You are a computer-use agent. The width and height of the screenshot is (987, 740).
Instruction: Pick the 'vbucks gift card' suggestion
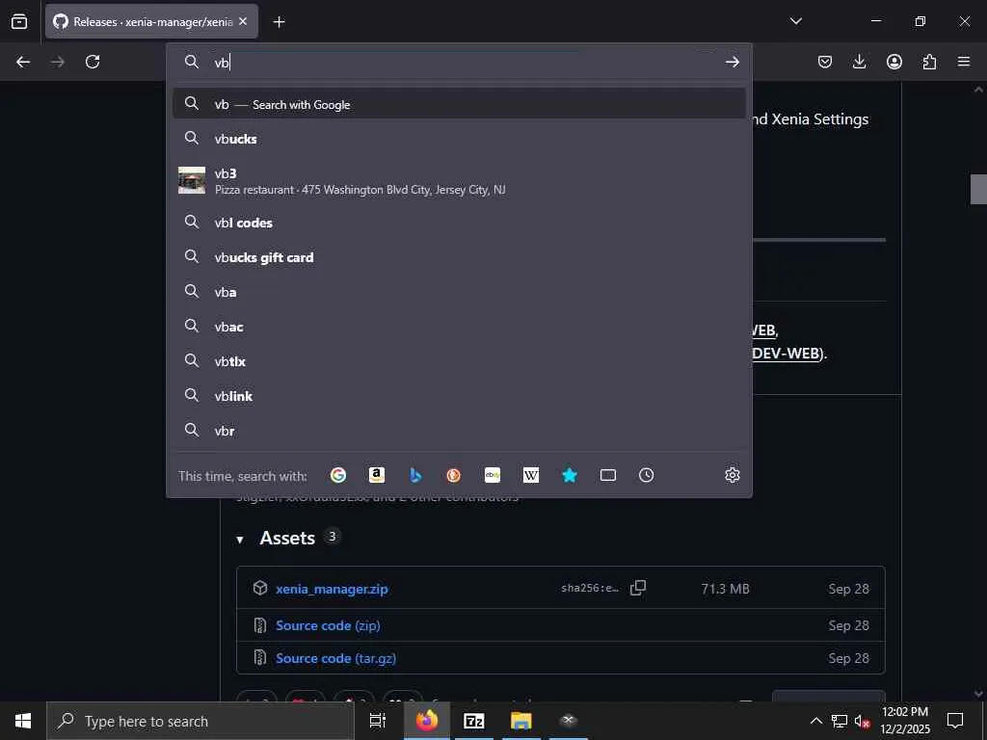[460, 256]
